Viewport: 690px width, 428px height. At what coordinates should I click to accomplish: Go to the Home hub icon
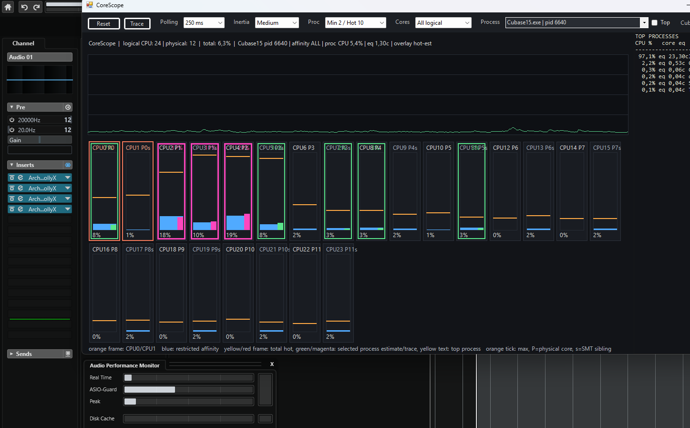point(8,7)
